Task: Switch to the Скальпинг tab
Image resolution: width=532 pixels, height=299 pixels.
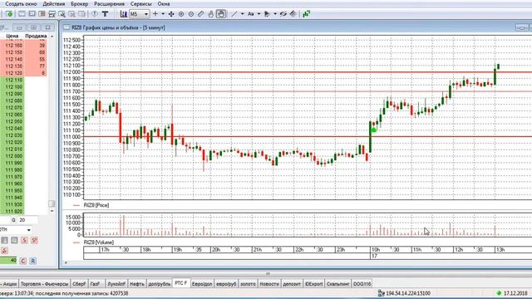Action: click(x=338, y=284)
